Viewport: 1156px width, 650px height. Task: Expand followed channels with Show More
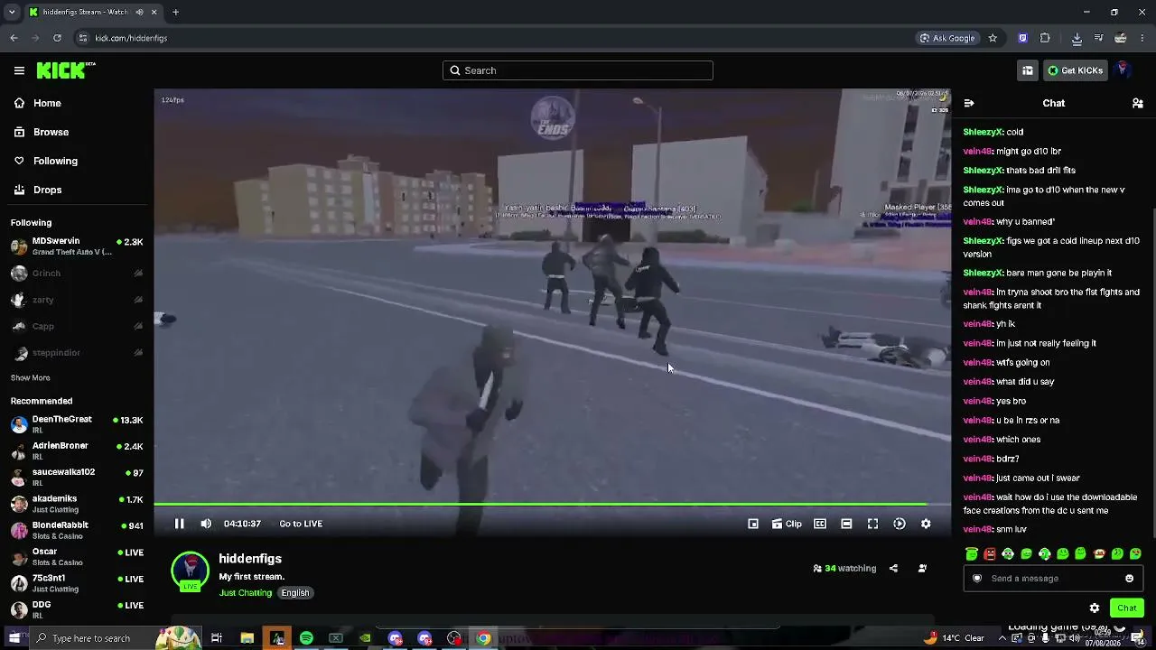(31, 378)
